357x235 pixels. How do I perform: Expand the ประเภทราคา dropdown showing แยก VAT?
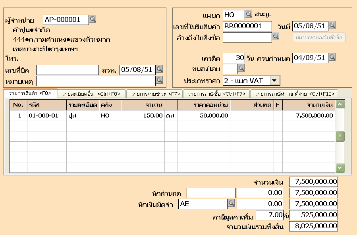pyautogui.click(x=274, y=81)
